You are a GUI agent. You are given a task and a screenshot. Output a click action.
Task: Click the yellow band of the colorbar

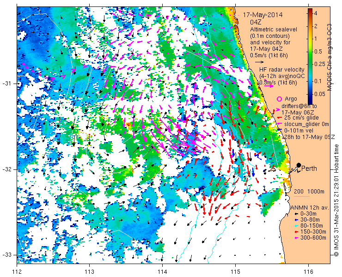tap(310, 39)
